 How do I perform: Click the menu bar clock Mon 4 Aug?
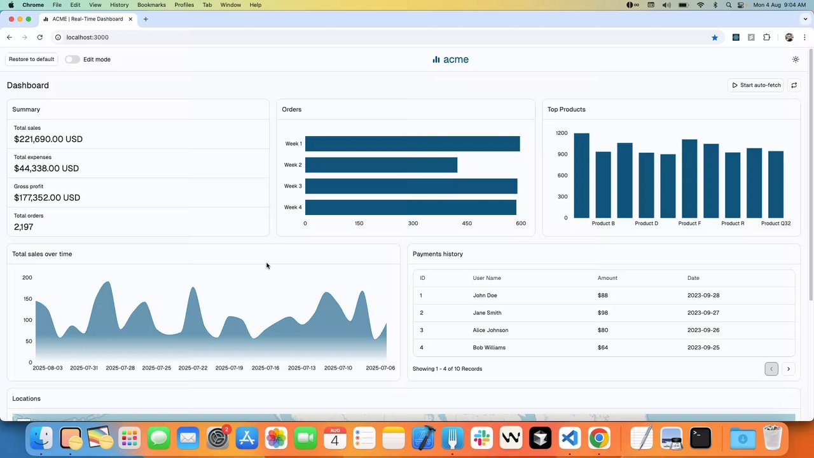(779, 5)
